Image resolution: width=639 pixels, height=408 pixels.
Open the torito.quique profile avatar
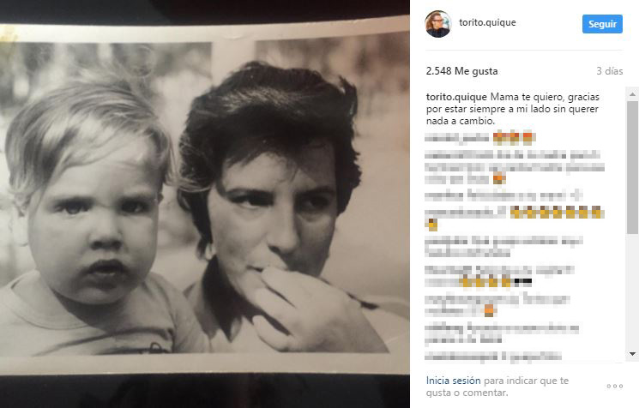tap(438, 24)
